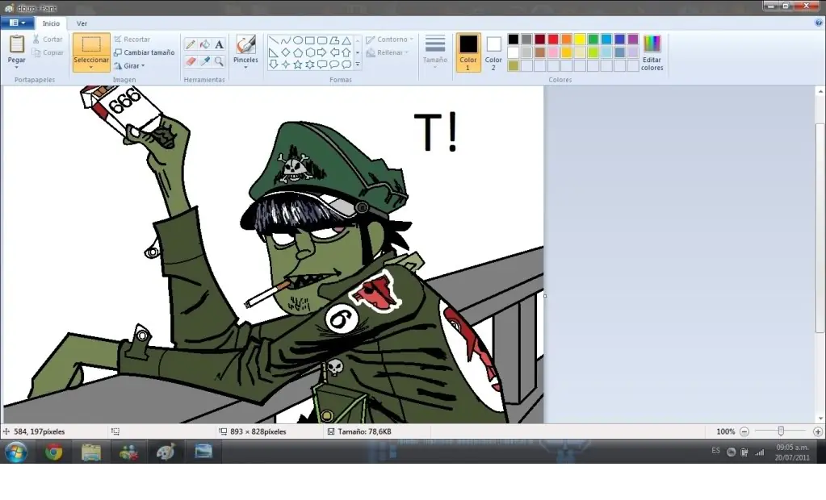The width and height of the screenshot is (826, 500).
Task: Click the zoom out minus button
Action: click(x=744, y=431)
